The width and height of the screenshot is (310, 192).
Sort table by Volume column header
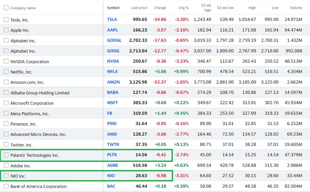[296, 8]
